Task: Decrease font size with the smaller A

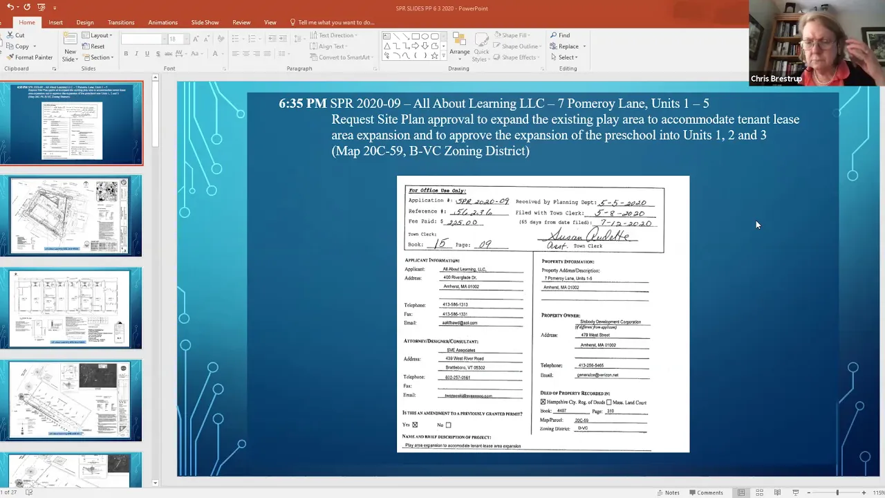Action: click(x=207, y=39)
